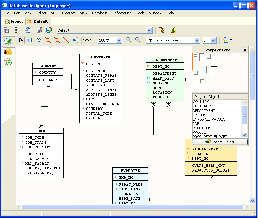The image size is (258, 218).
Task: Open the Default diagram combo box
Action: pyautogui.click(x=149, y=30)
